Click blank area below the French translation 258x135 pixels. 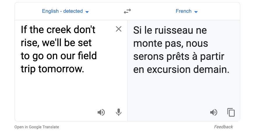(183, 90)
